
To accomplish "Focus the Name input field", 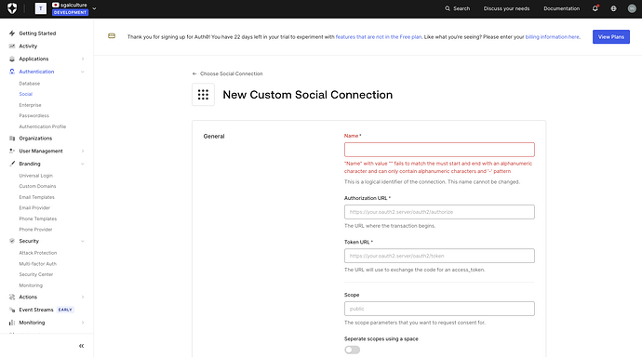I will tap(439, 150).
